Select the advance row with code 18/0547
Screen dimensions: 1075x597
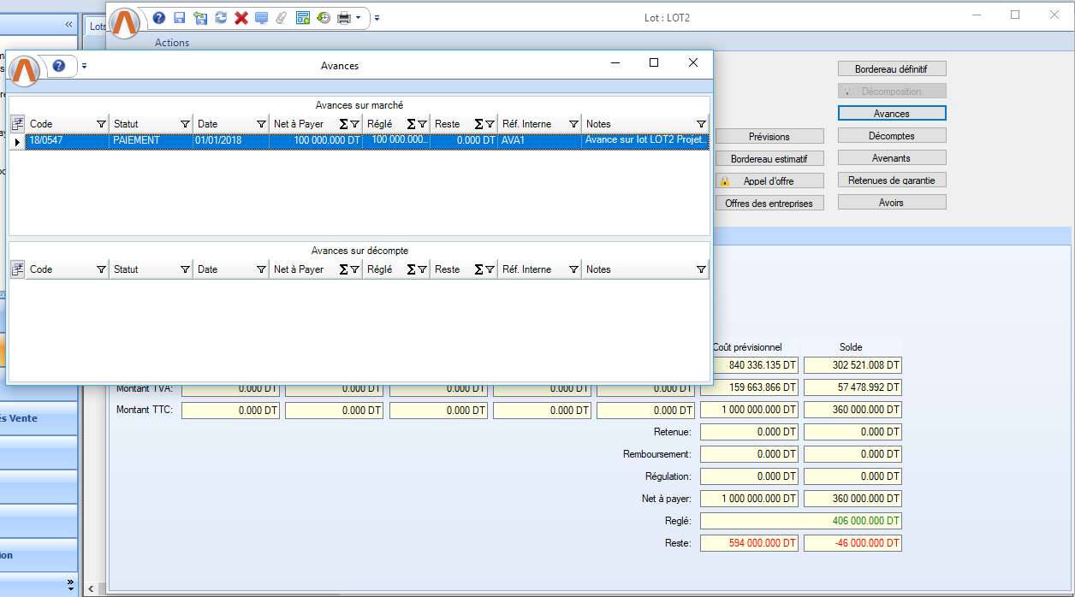point(68,140)
